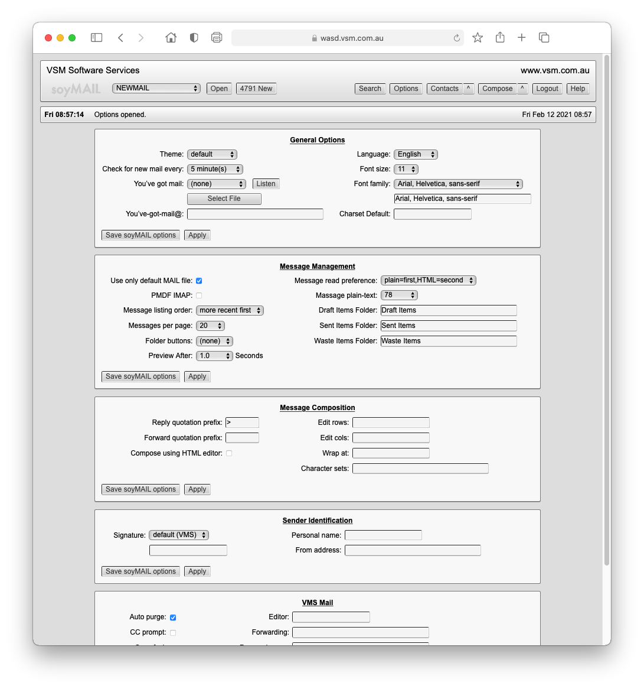Toggle the Auto purge checkbox
644x689 pixels.
pos(173,617)
